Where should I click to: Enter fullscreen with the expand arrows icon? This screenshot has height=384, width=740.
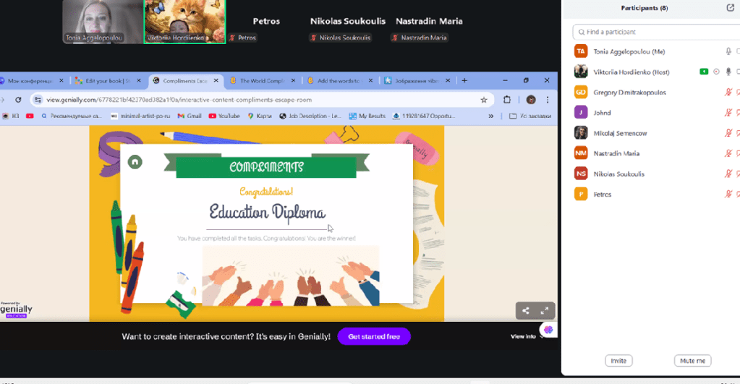pos(545,311)
